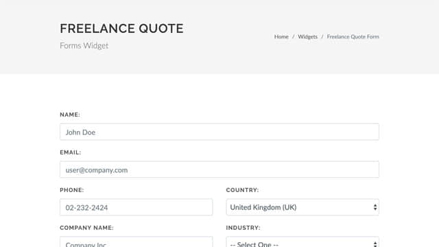Focus the Name input field
The height and width of the screenshot is (247, 439).
(219, 132)
